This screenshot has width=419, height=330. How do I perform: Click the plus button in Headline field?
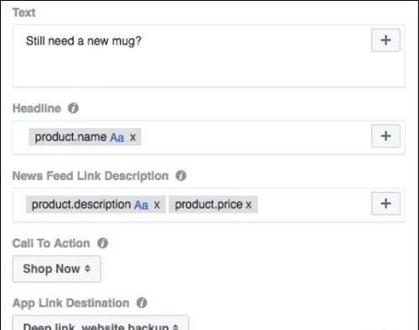click(x=385, y=137)
